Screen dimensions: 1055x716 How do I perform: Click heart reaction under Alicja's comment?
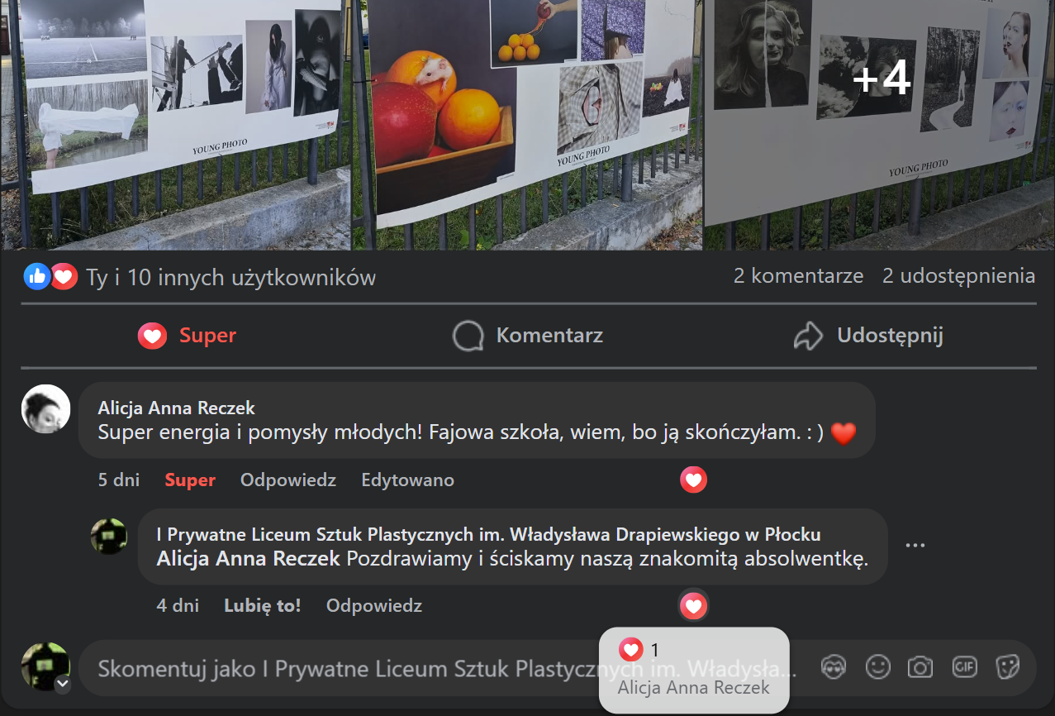click(x=693, y=480)
